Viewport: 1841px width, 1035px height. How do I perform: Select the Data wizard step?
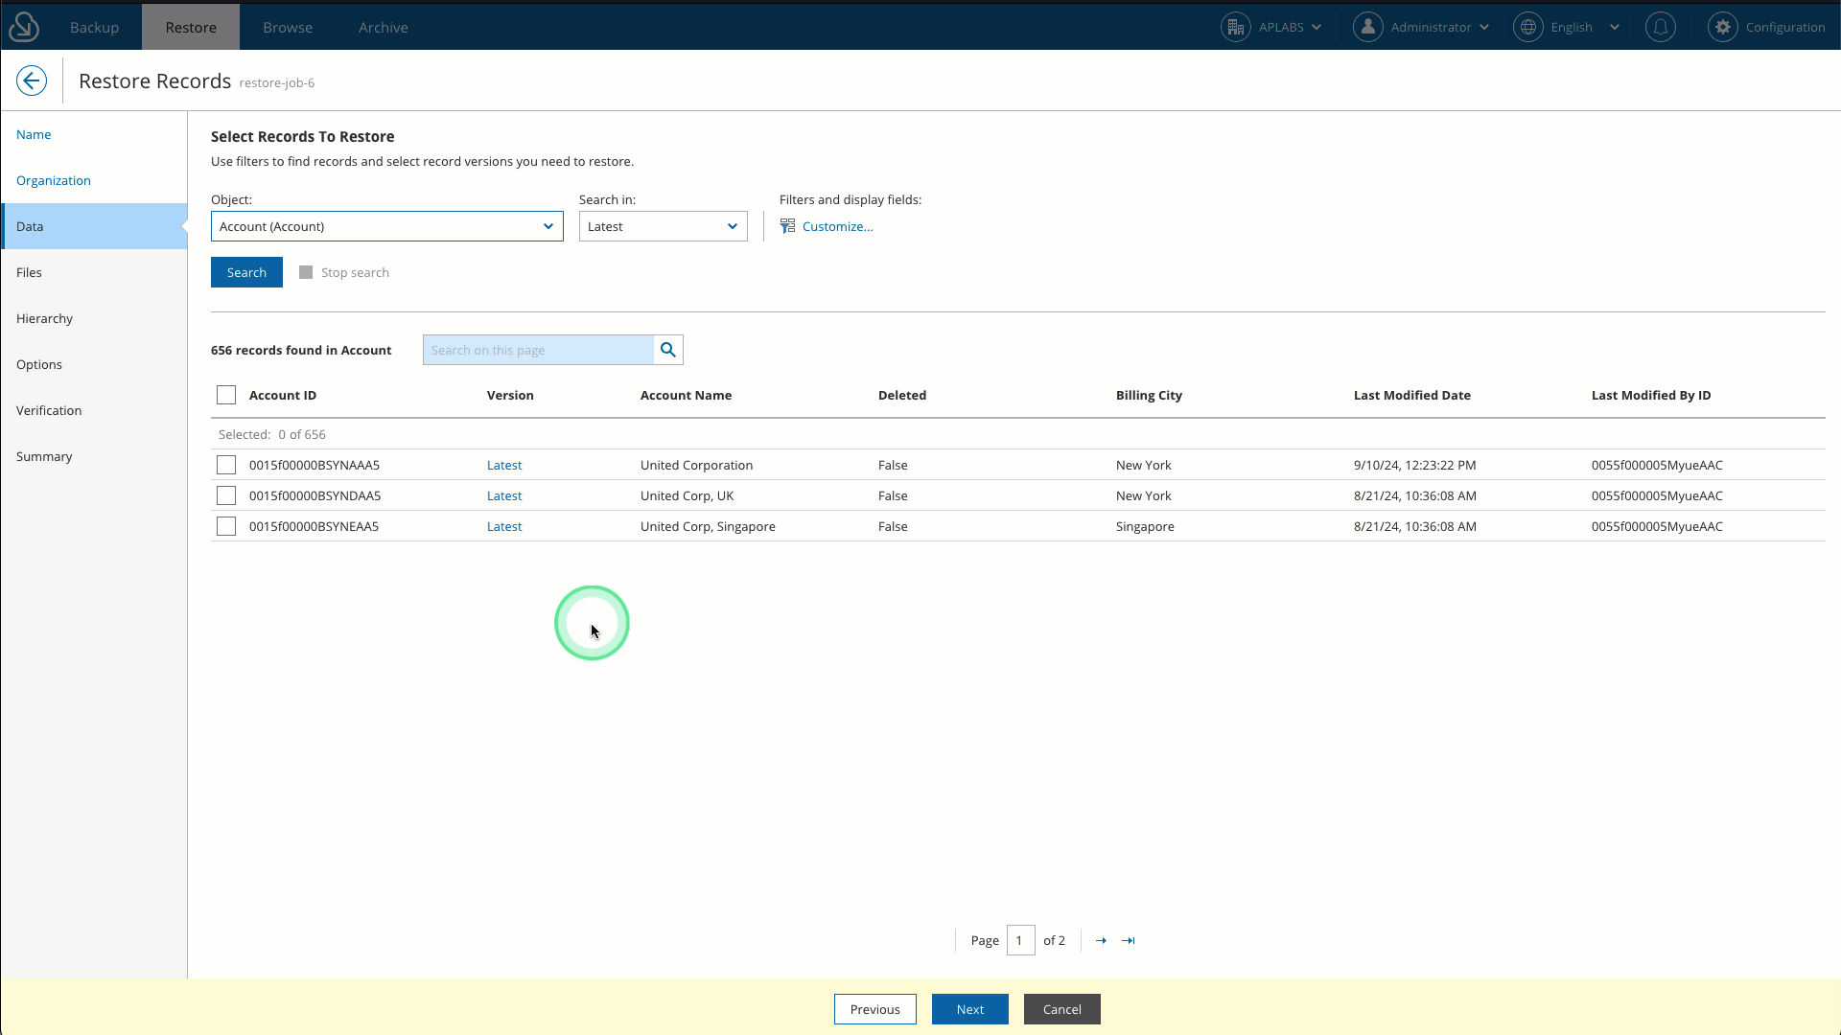[94, 226]
